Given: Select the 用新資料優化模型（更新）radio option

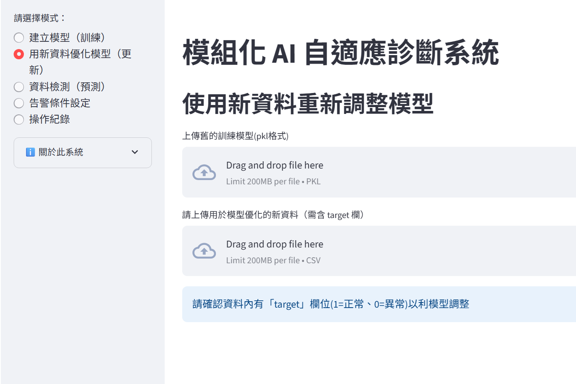Looking at the screenshot, I should [x=19, y=54].
